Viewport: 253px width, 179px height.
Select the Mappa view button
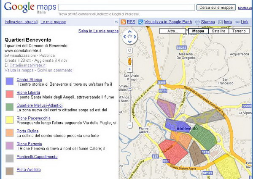click(198, 31)
